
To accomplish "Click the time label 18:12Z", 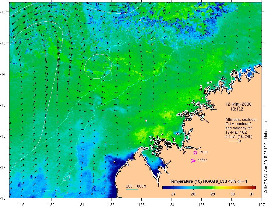I will 237,109.
